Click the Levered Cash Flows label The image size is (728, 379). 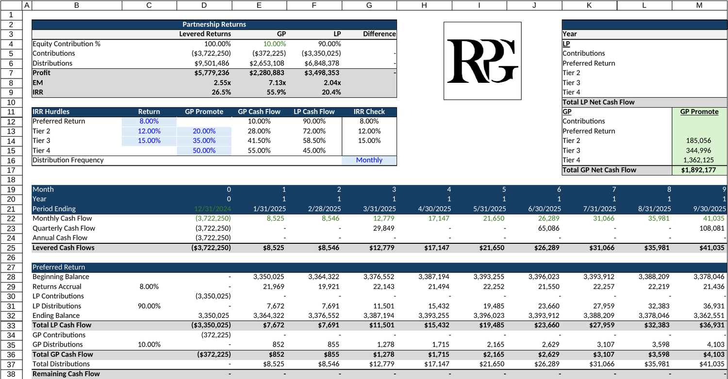pyautogui.click(x=63, y=248)
